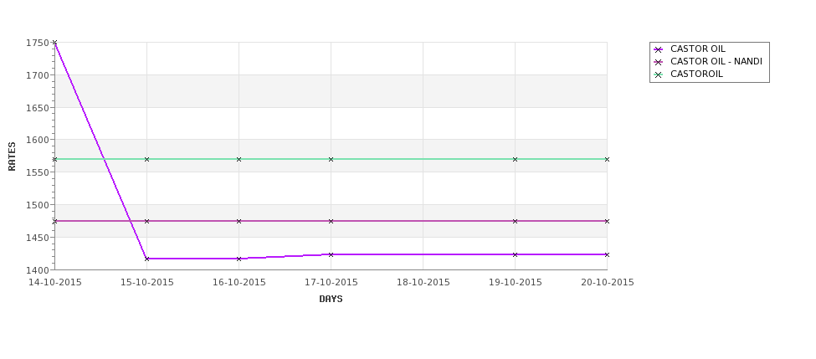Click the CASTOR OIL legend label
Screen dimensions: 816x359
(x=697, y=49)
